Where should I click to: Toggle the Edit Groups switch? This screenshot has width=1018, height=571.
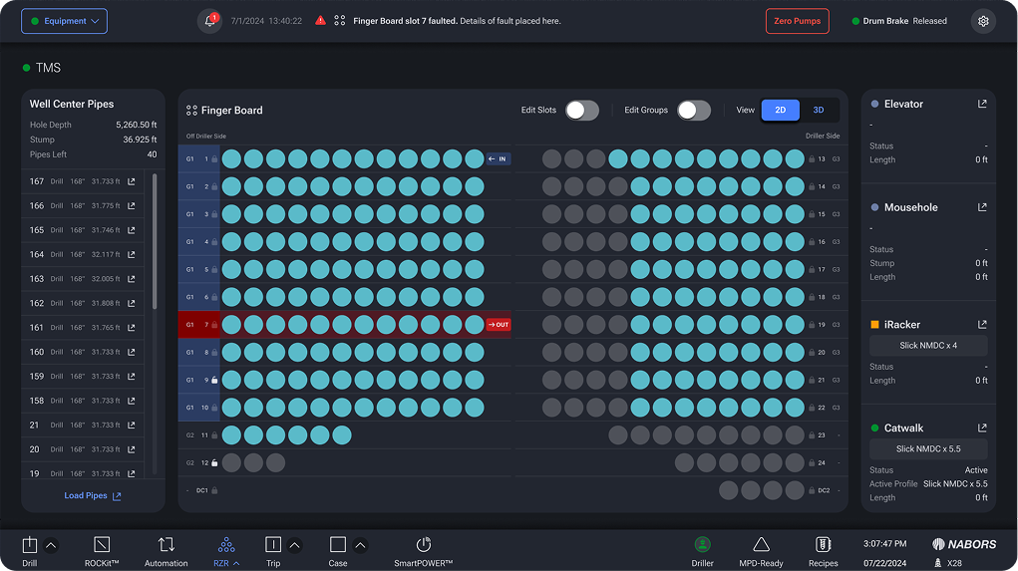pos(693,111)
